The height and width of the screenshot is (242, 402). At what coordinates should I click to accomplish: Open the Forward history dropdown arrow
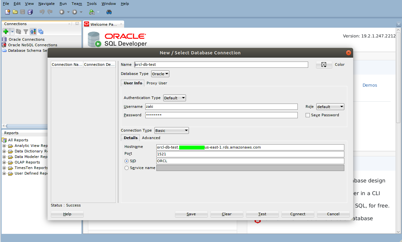pos(81,12)
